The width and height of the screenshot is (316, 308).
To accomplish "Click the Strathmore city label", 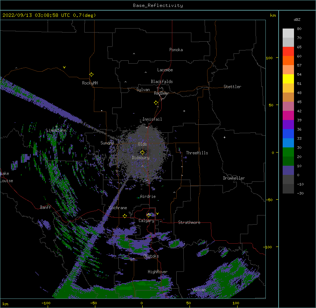I will pyautogui.click(x=189, y=222).
